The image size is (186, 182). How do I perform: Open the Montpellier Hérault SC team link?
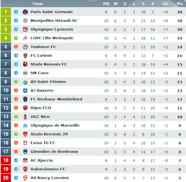click(x=54, y=20)
